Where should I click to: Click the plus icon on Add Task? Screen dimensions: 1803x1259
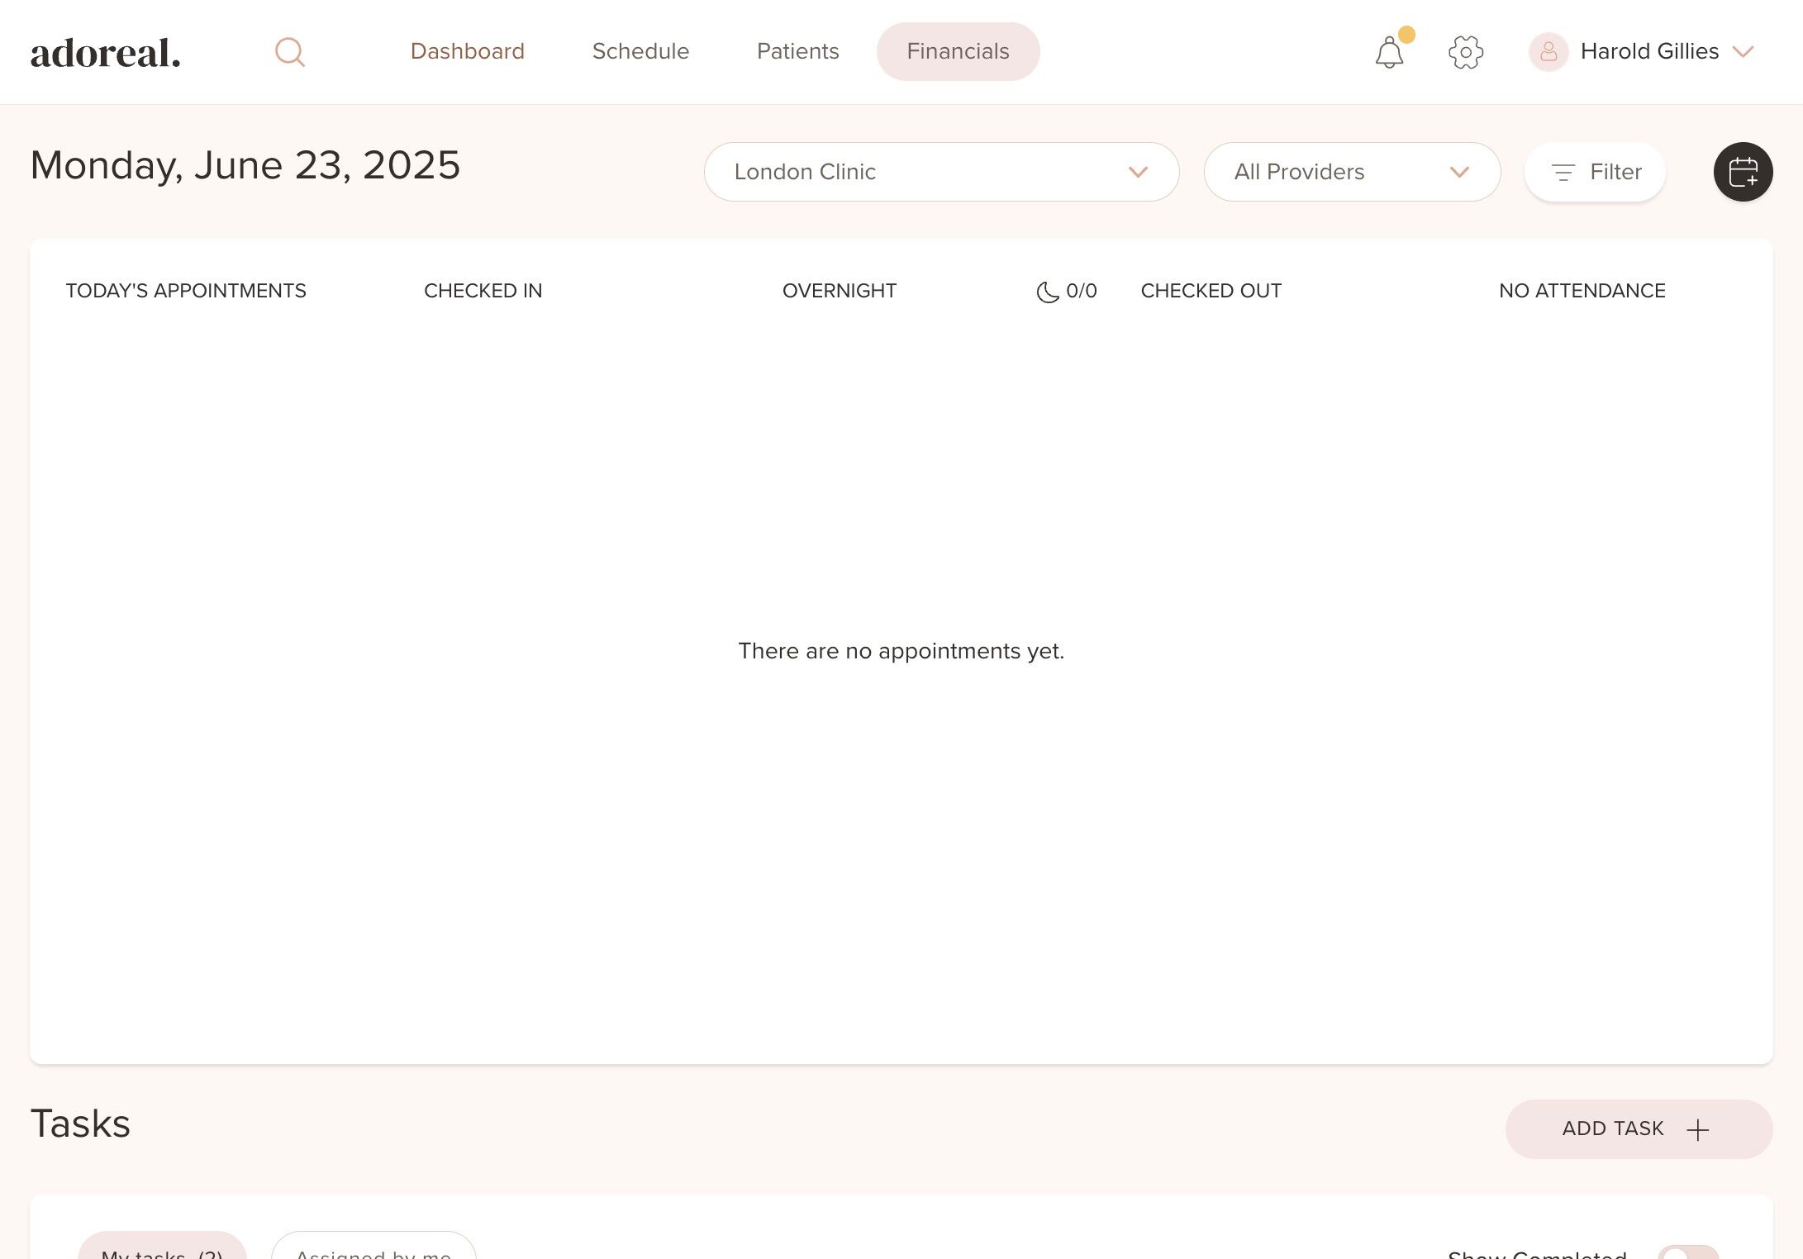tap(1697, 1129)
